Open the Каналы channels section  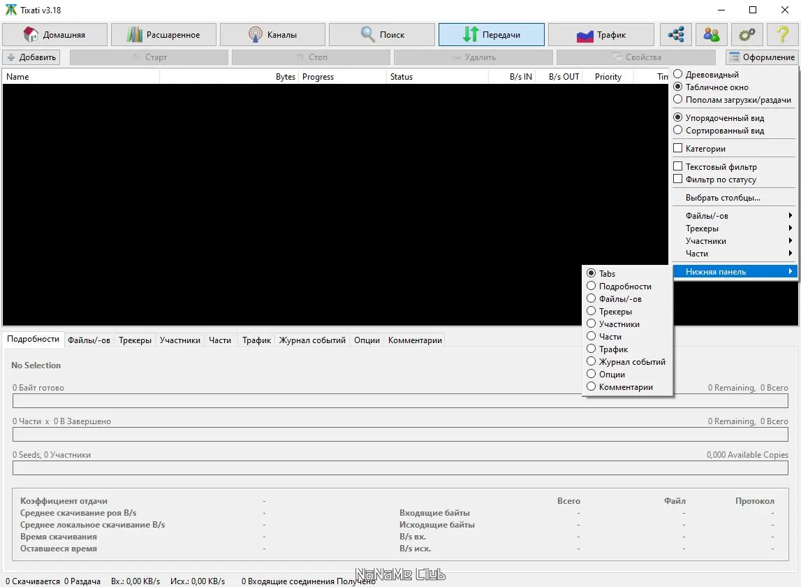click(x=272, y=35)
